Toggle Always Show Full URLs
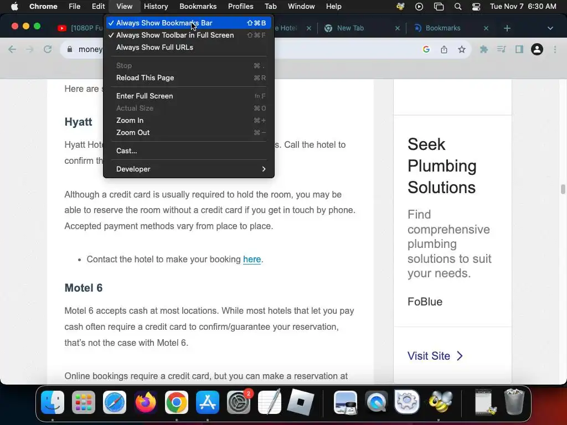 point(189,48)
